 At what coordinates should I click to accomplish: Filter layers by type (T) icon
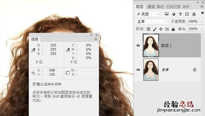pos(180,14)
